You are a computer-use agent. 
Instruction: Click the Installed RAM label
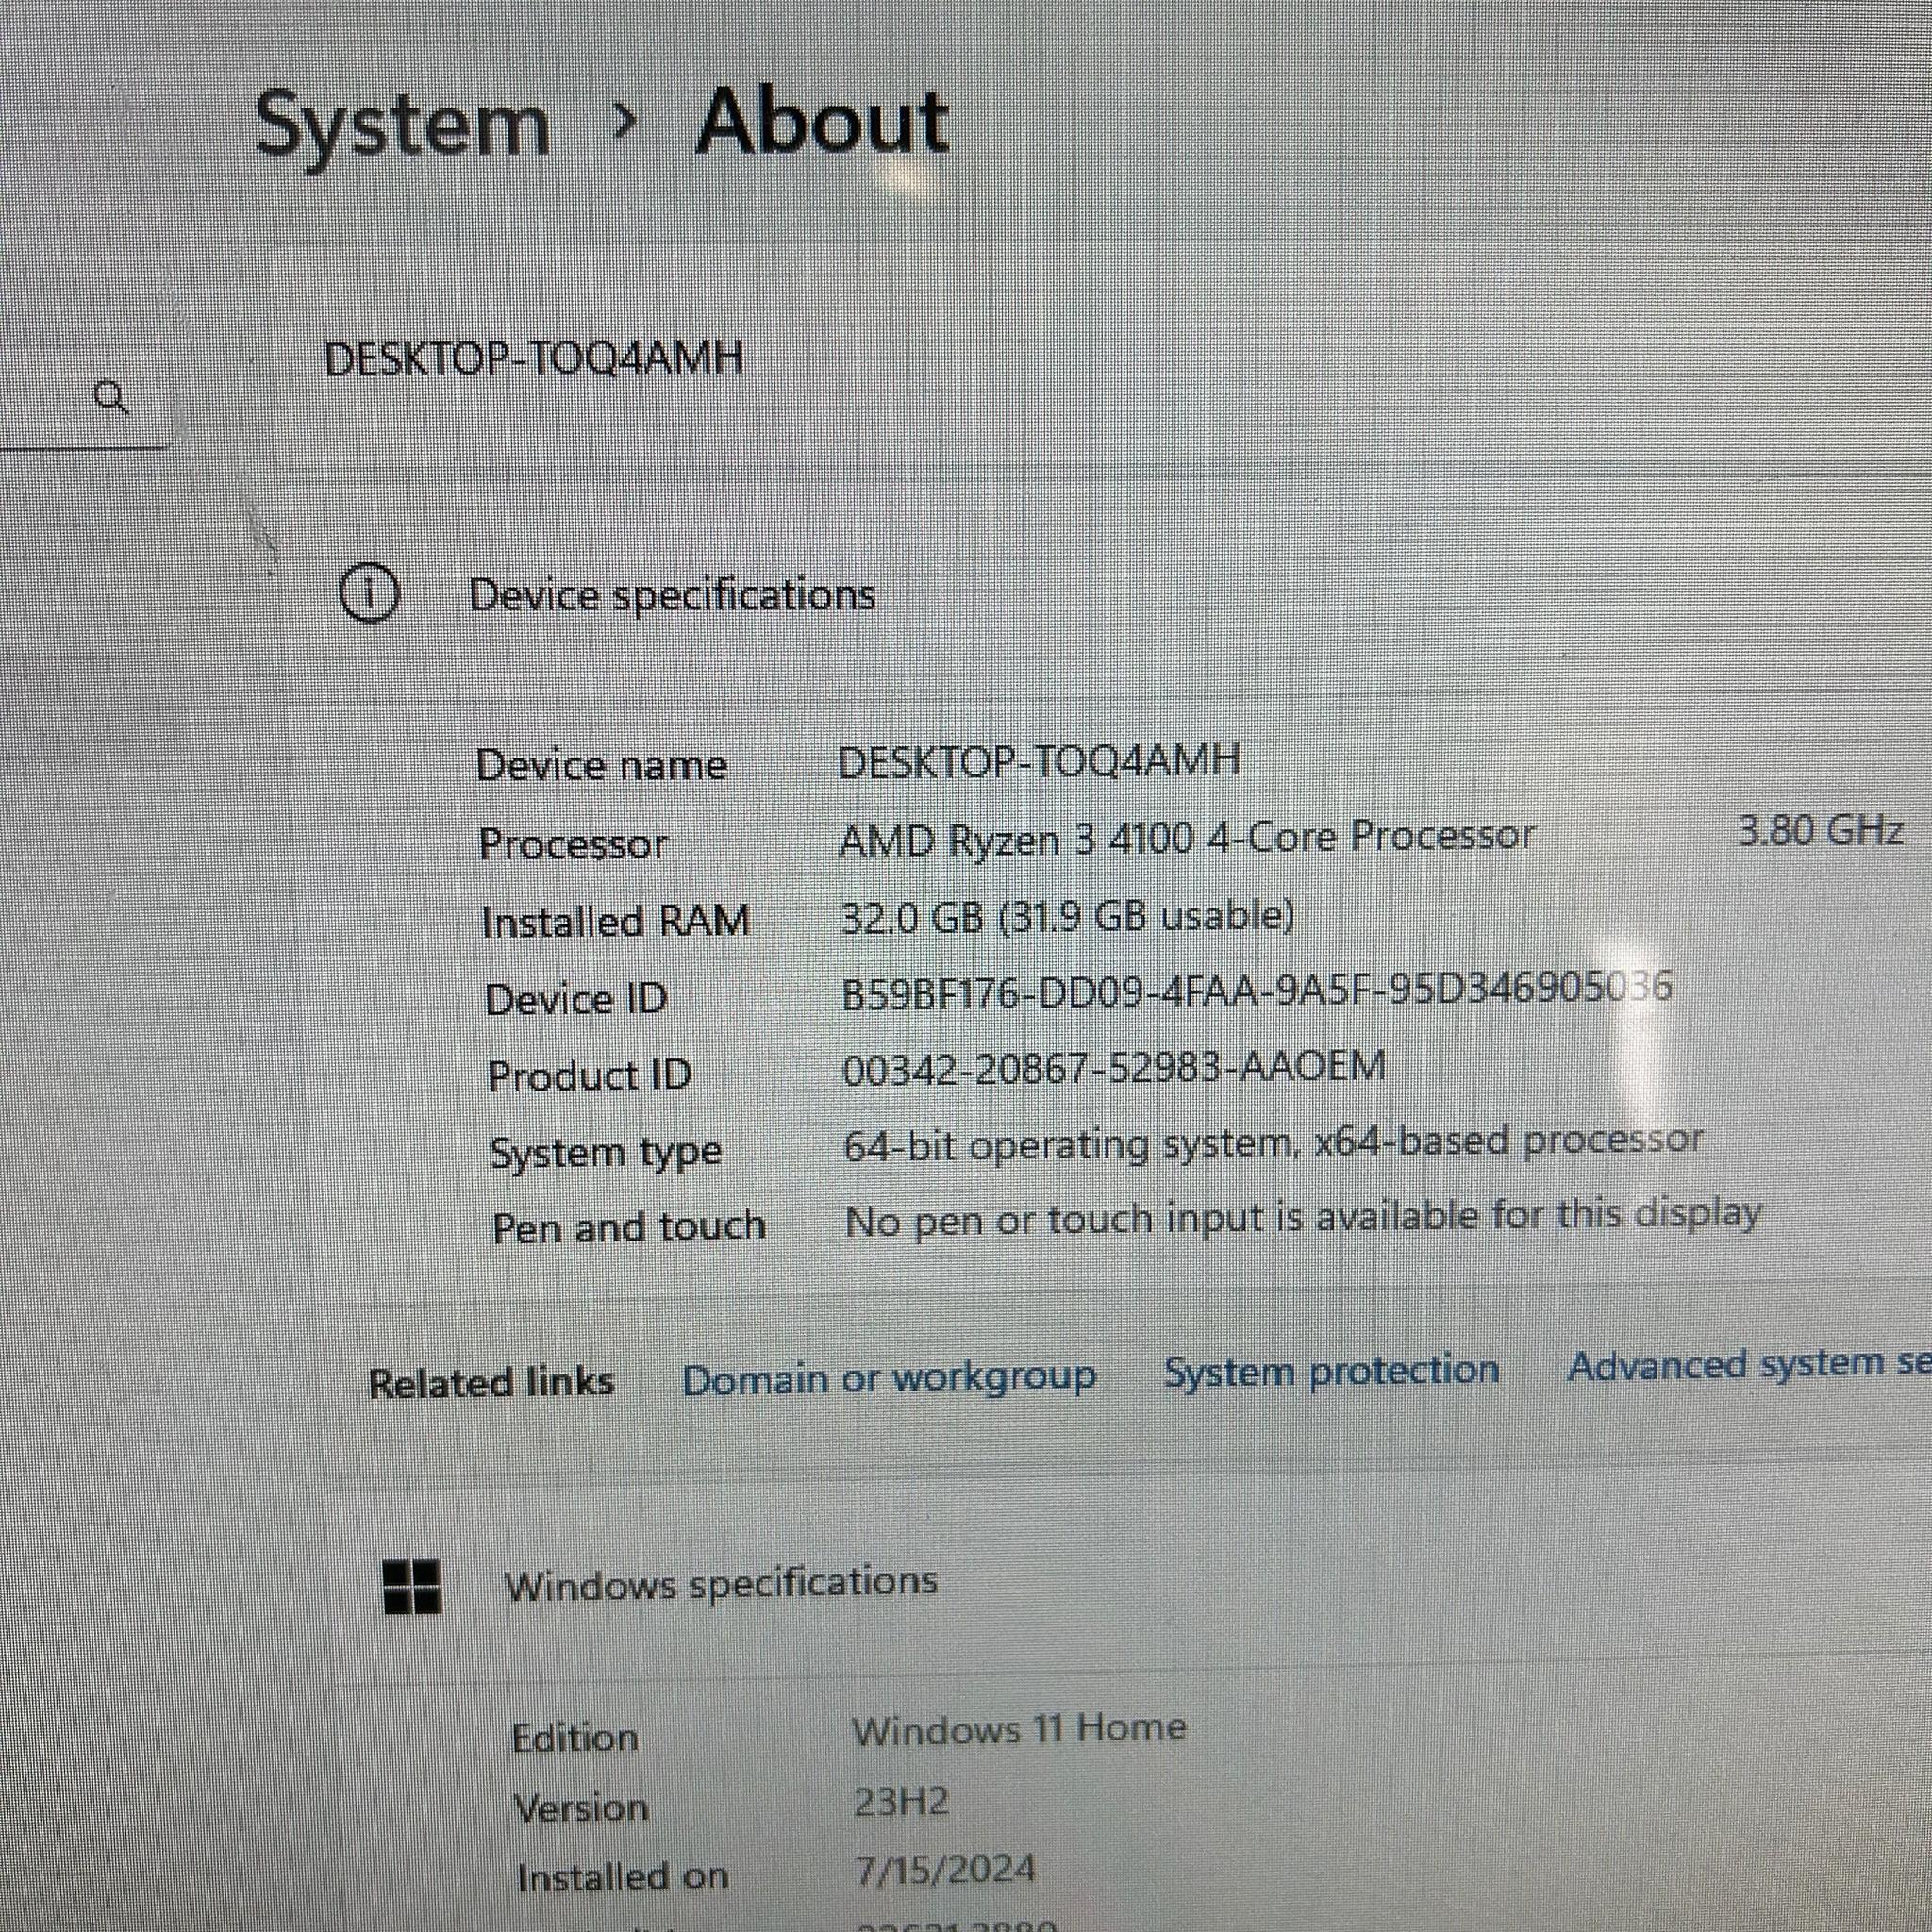(616, 921)
